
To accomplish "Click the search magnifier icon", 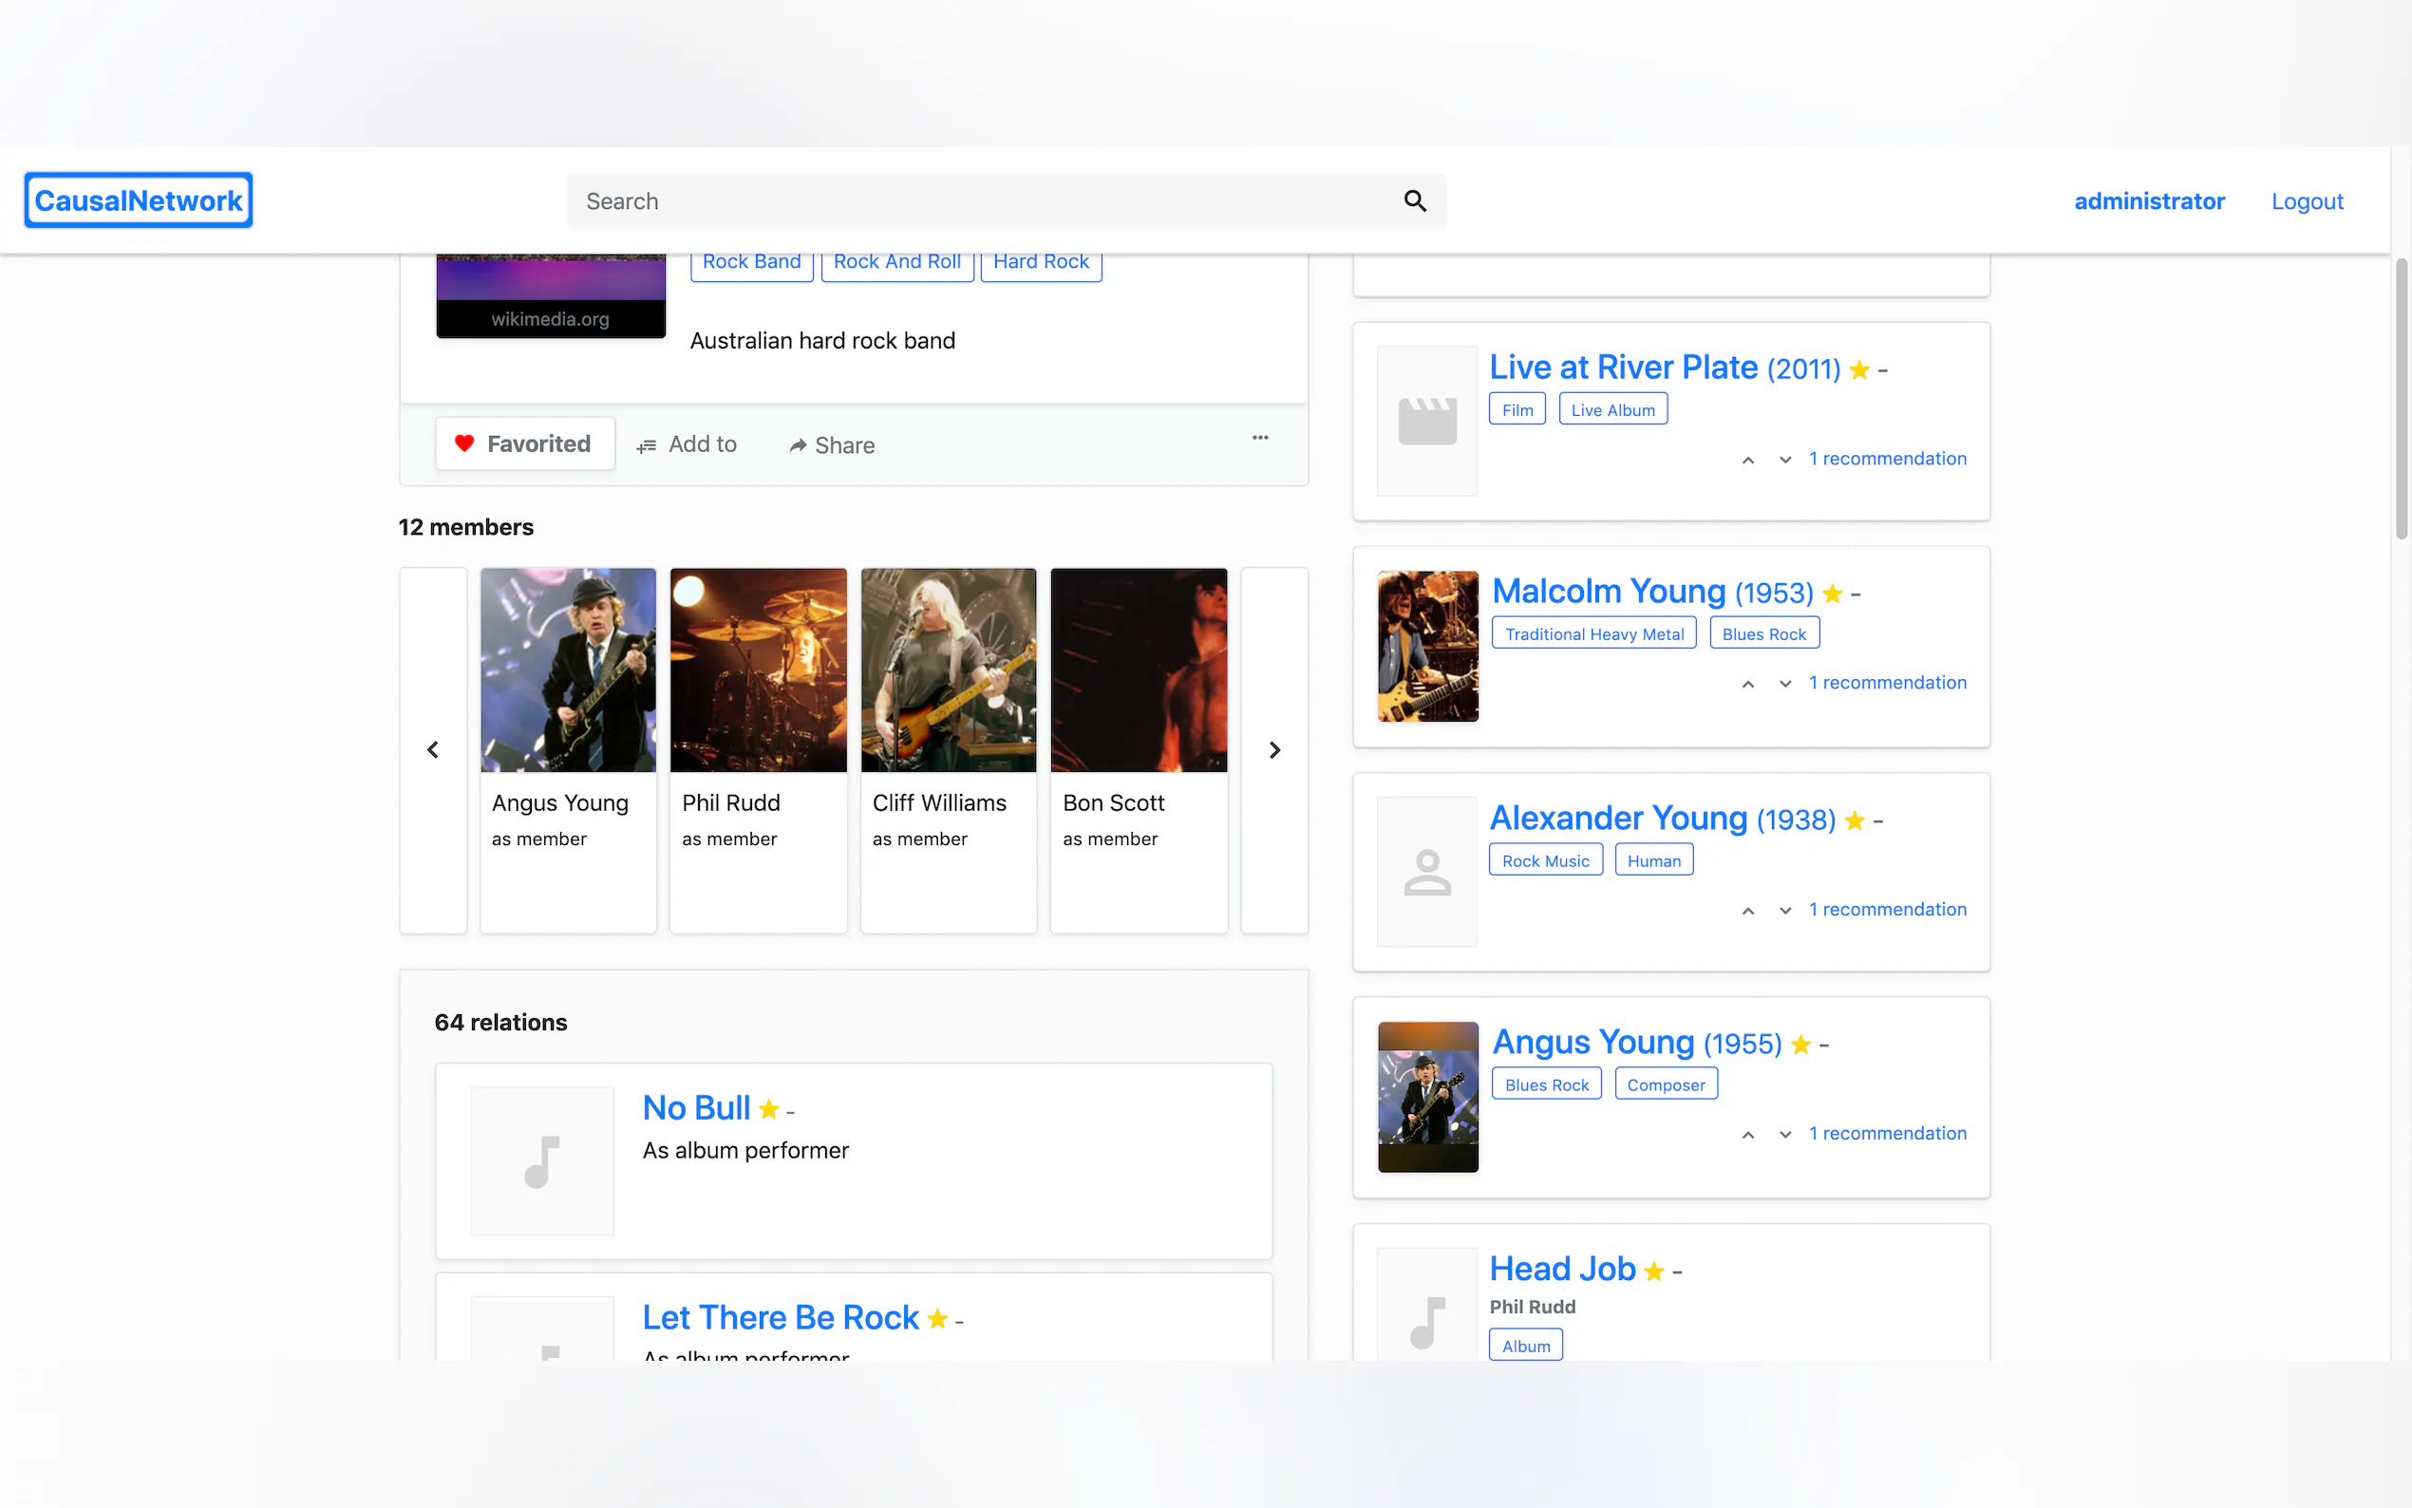I will (x=1414, y=201).
